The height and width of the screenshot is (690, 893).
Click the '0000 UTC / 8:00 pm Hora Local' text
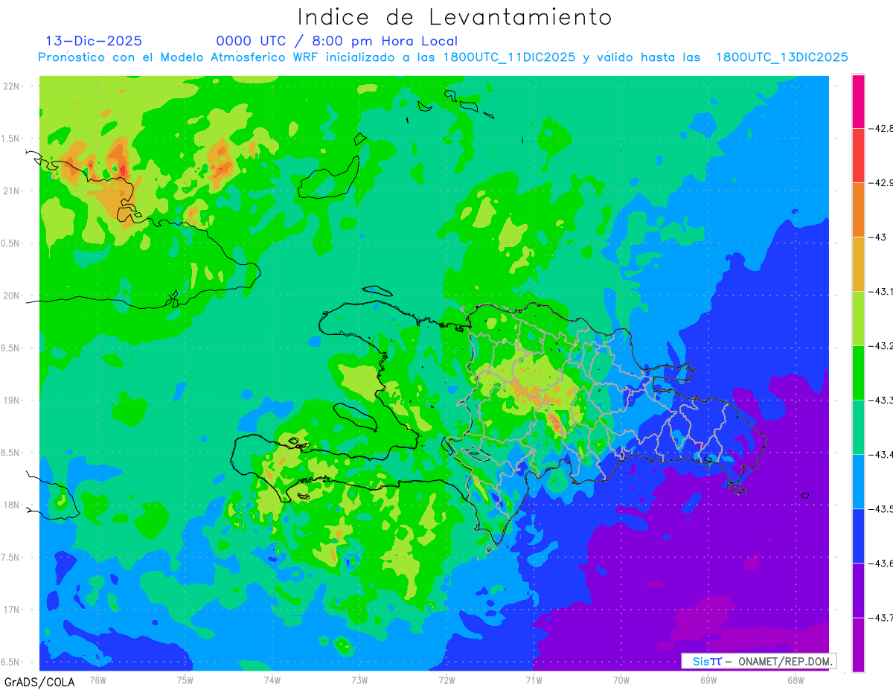[x=337, y=42]
